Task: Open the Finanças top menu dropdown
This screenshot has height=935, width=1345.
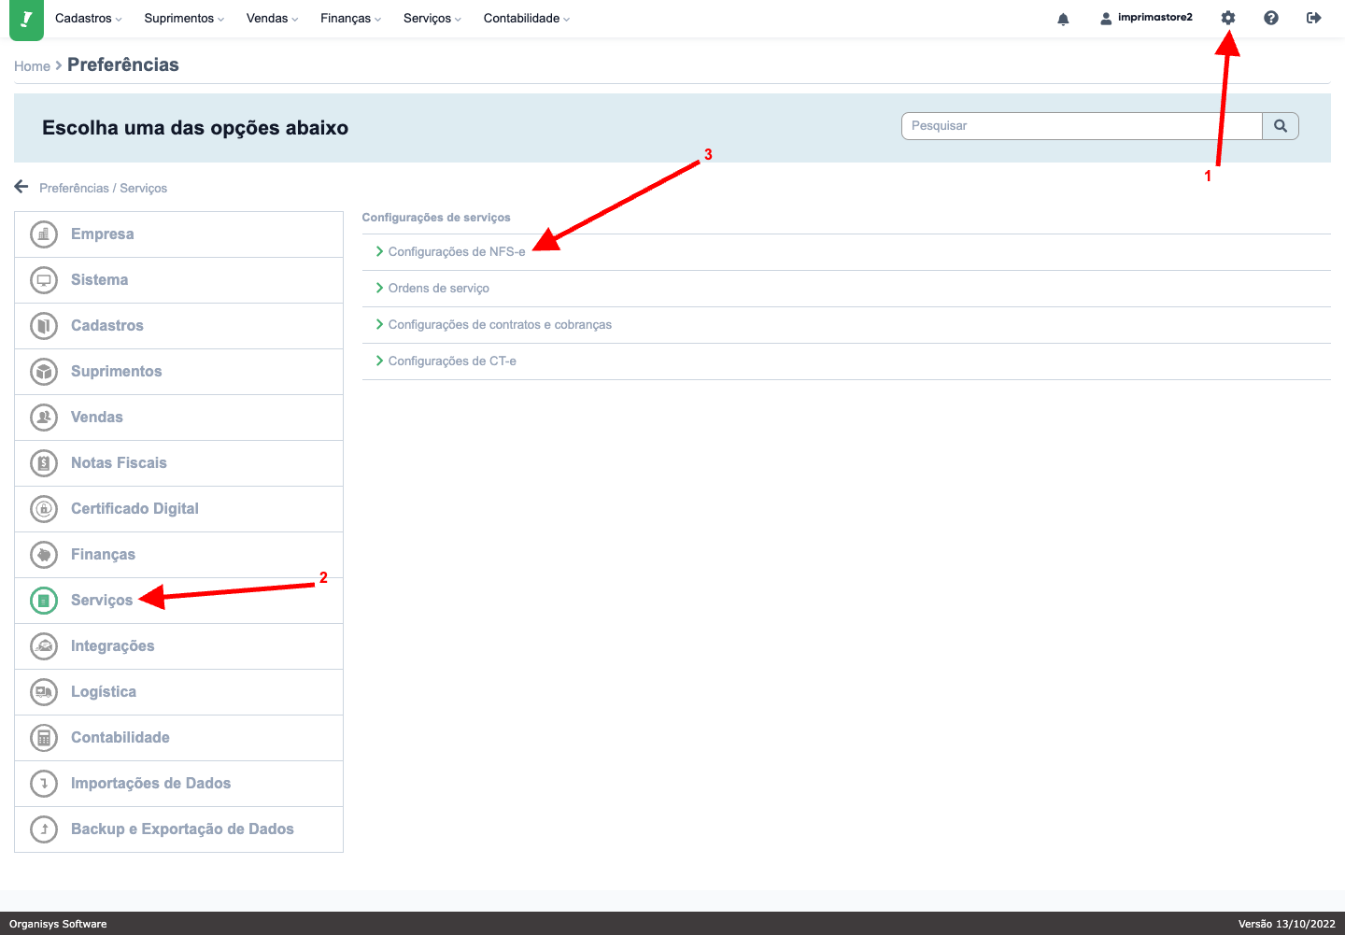Action: (351, 19)
